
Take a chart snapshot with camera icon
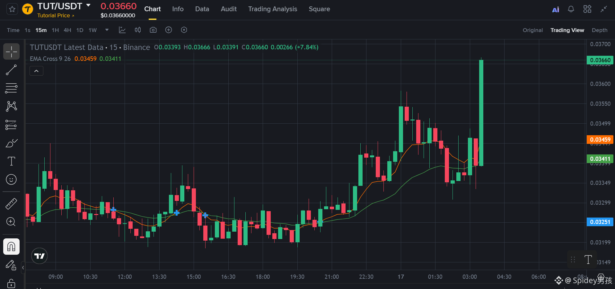pos(153,30)
